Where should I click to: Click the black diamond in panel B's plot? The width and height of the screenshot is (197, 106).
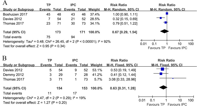point(163,87)
